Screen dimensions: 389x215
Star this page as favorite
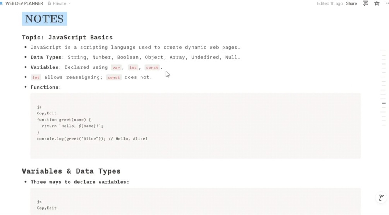[377, 3]
